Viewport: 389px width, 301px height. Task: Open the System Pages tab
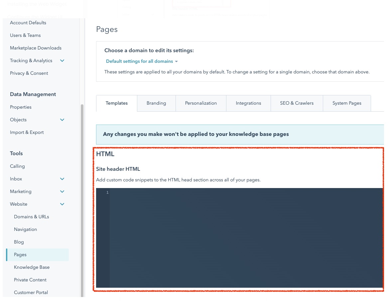347,103
